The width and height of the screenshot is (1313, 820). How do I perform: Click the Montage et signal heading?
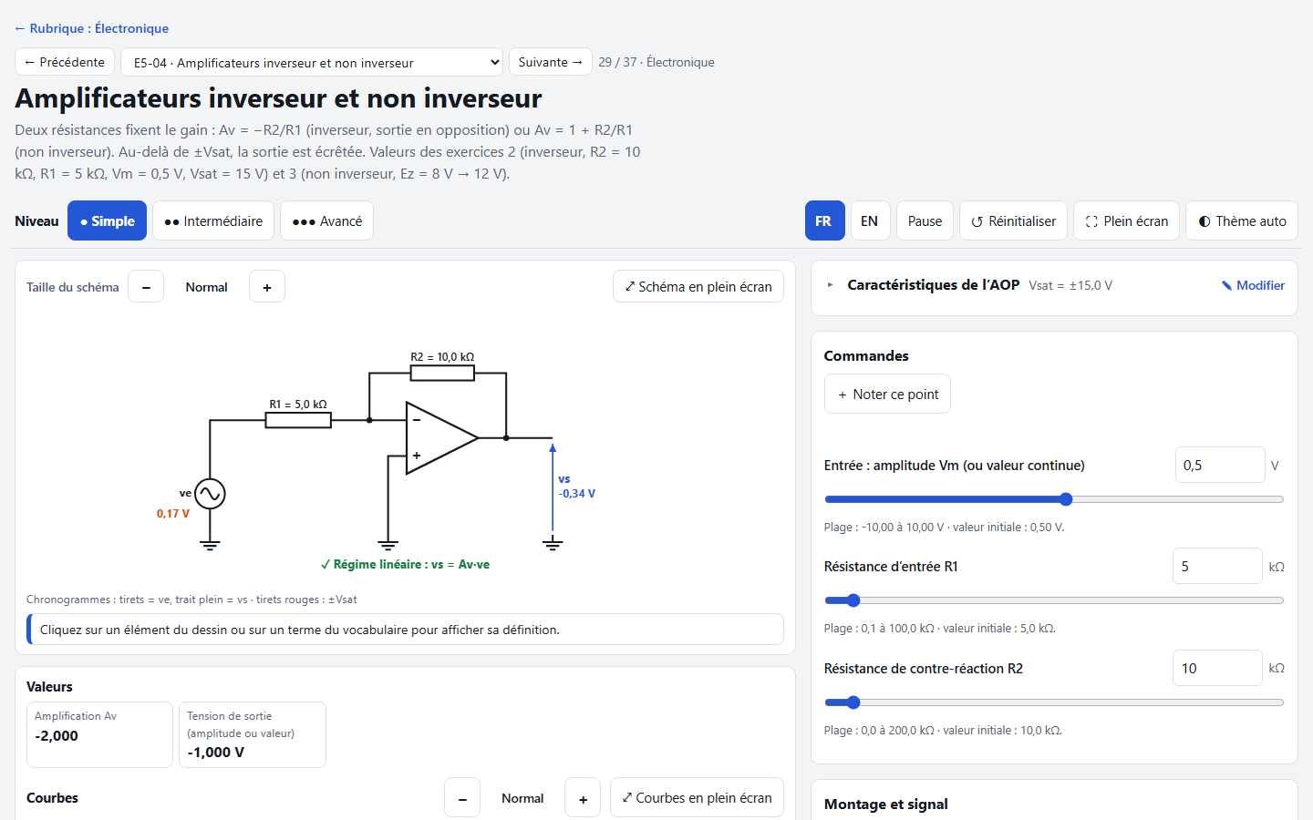(x=886, y=804)
